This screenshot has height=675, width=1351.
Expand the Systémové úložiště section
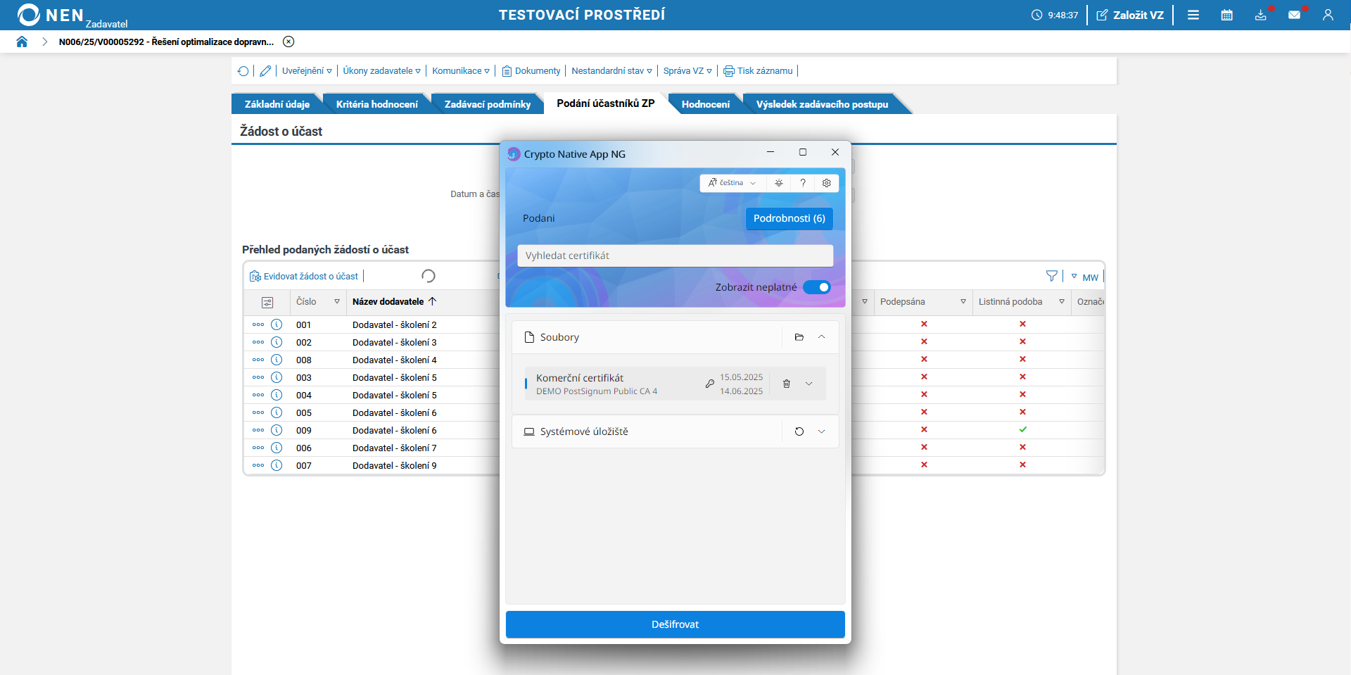(821, 431)
